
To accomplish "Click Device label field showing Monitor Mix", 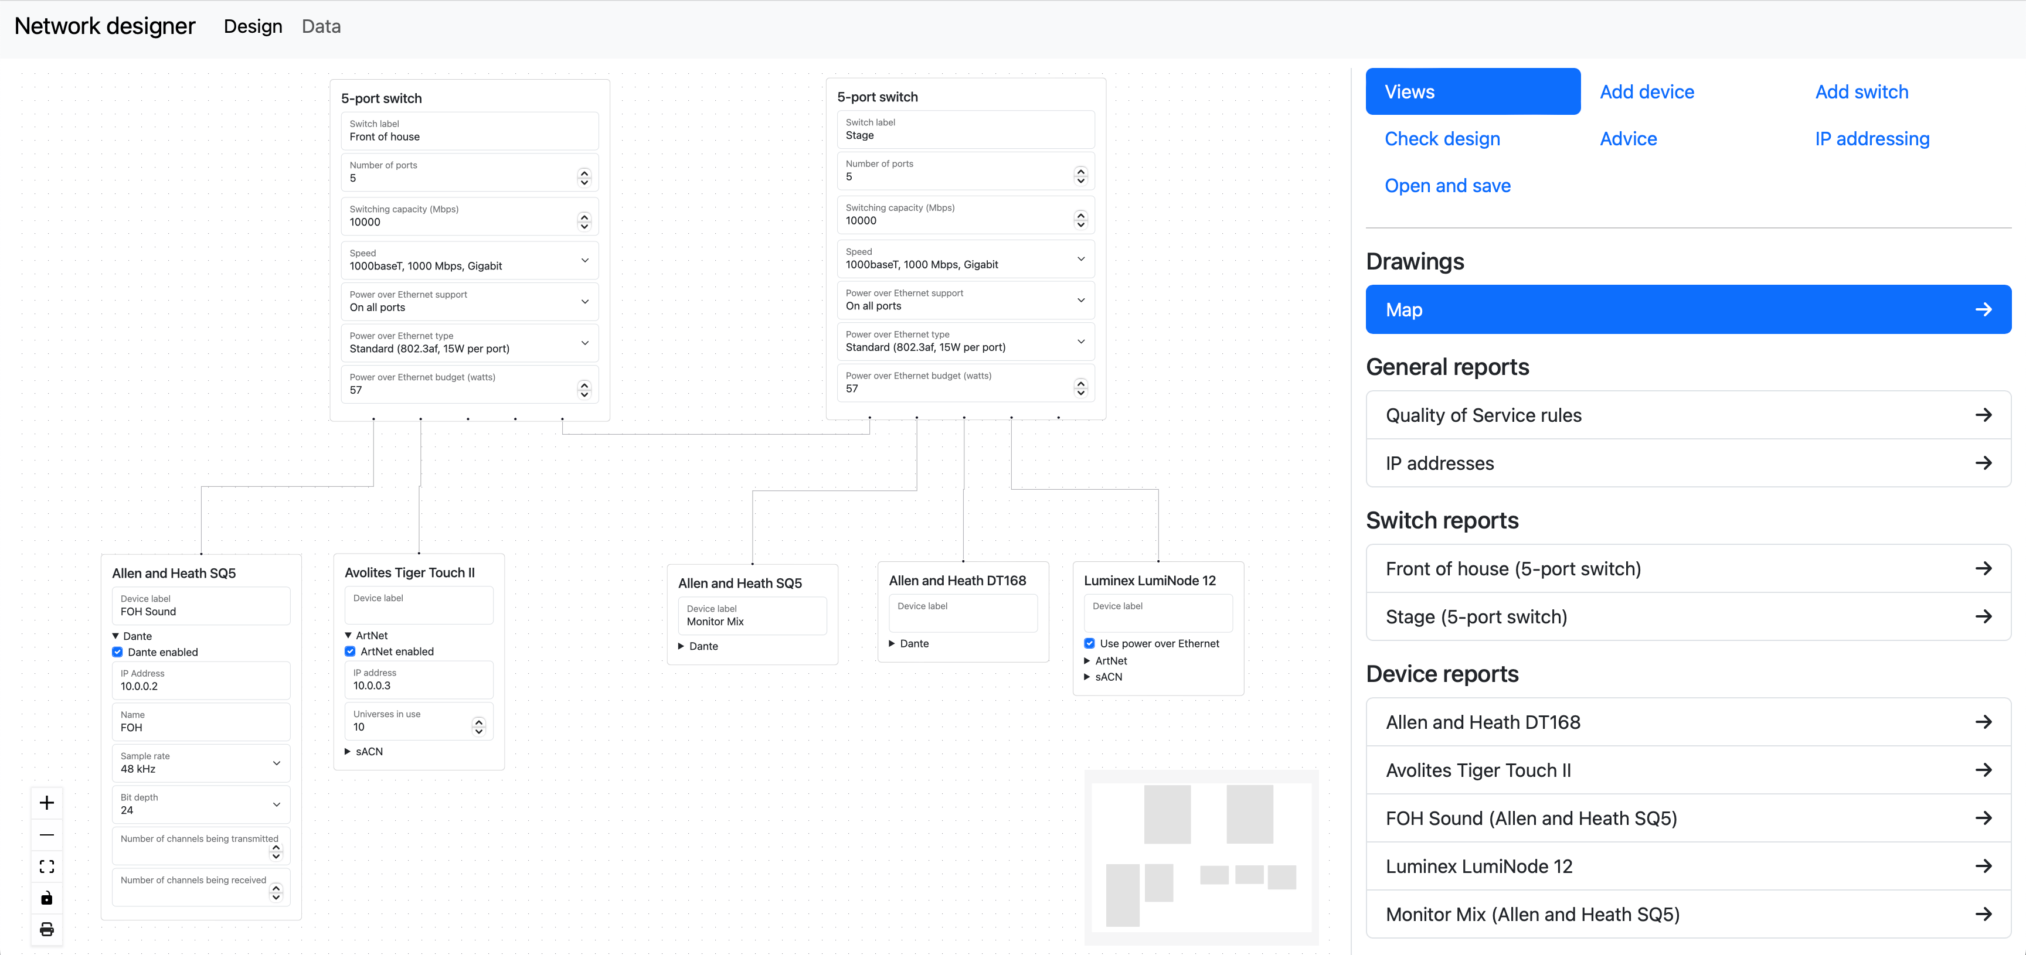I will (x=752, y=615).
